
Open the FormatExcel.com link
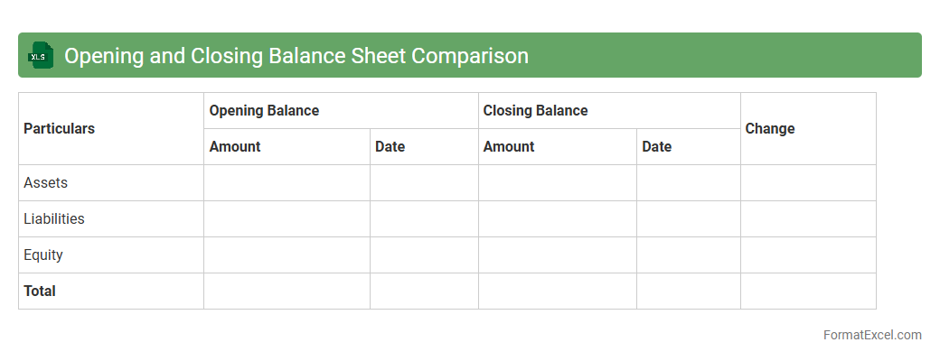tap(871, 335)
